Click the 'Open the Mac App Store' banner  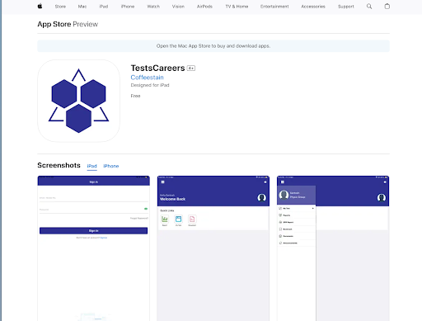tap(213, 46)
